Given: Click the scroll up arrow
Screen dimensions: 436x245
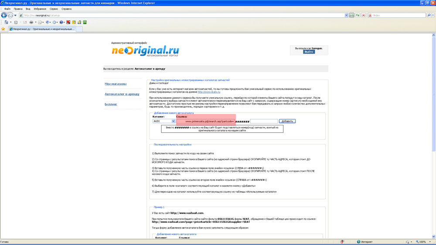Looking at the screenshot, I should 433,35.
